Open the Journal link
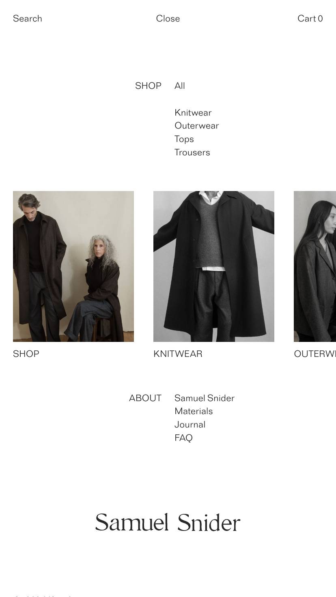336x597 pixels. 190,425
